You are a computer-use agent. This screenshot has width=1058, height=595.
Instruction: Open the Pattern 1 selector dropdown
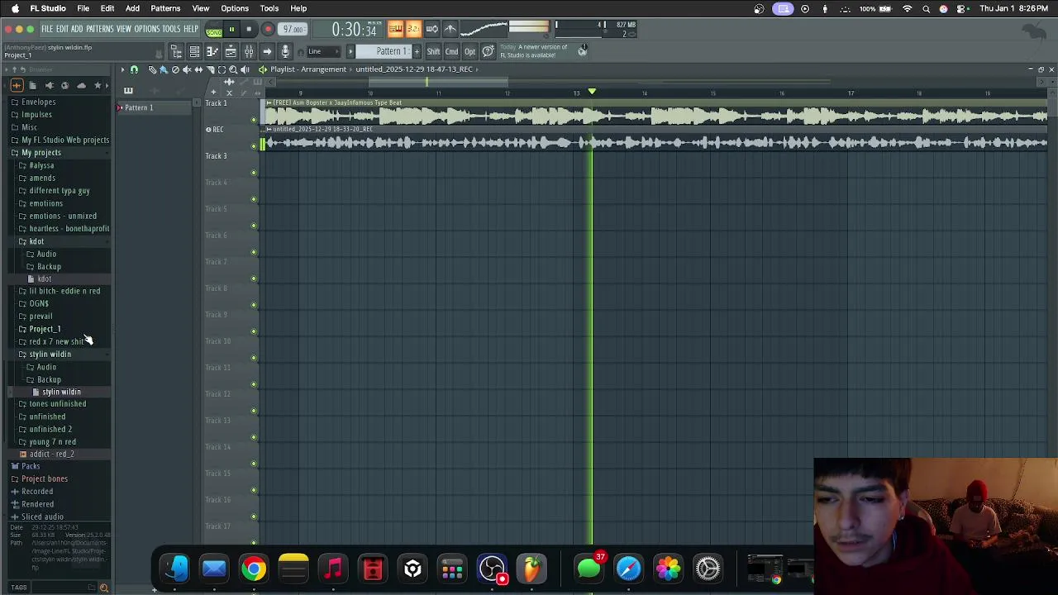(383, 51)
